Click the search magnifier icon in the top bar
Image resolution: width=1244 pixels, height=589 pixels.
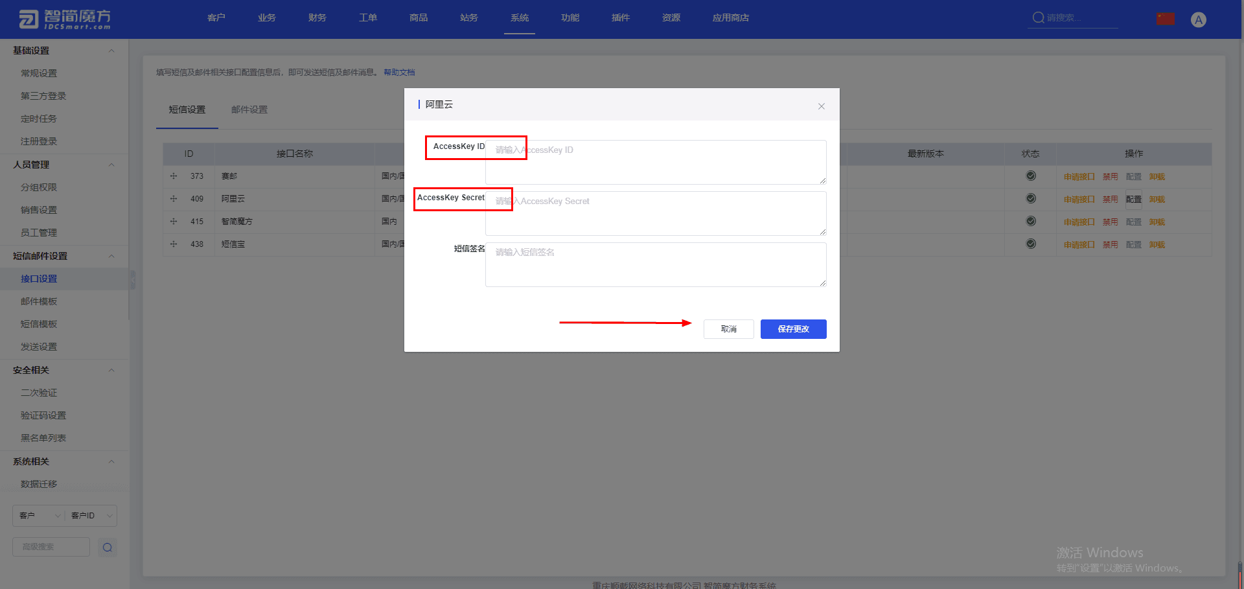point(1038,17)
